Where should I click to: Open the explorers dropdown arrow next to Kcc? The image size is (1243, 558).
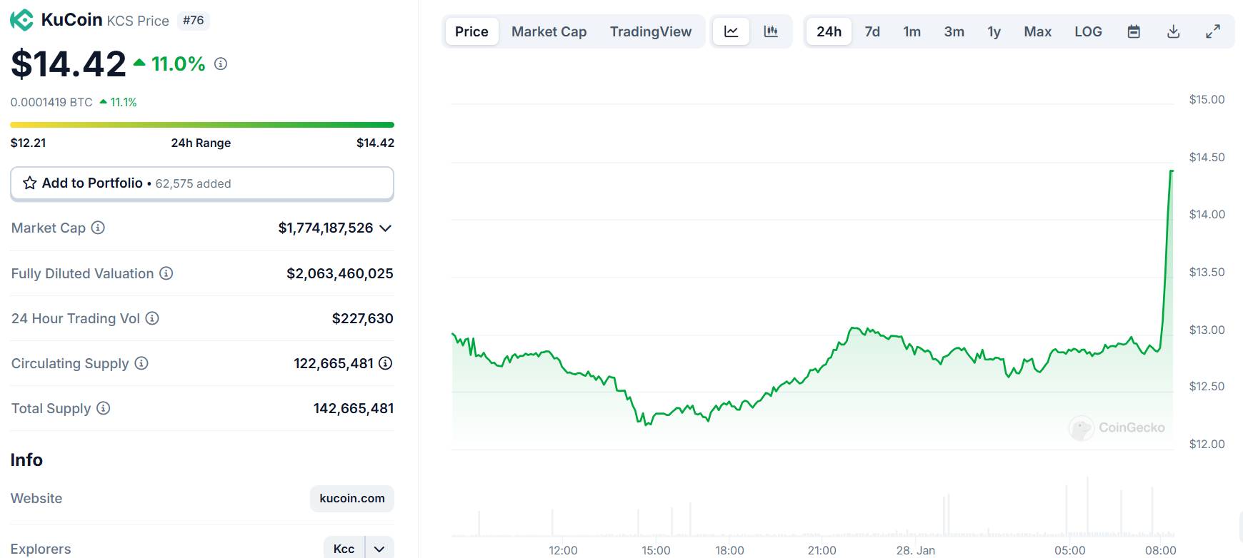click(379, 549)
